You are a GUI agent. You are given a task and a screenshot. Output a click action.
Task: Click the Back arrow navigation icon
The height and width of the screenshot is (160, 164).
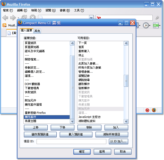(5, 18)
